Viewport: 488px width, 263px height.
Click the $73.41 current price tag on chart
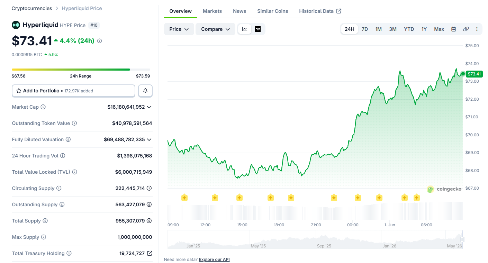pos(474,74)
